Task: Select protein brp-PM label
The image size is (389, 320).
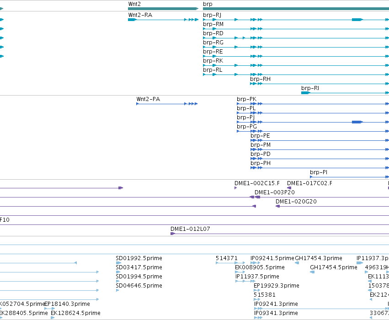Action: pos(261,145)
